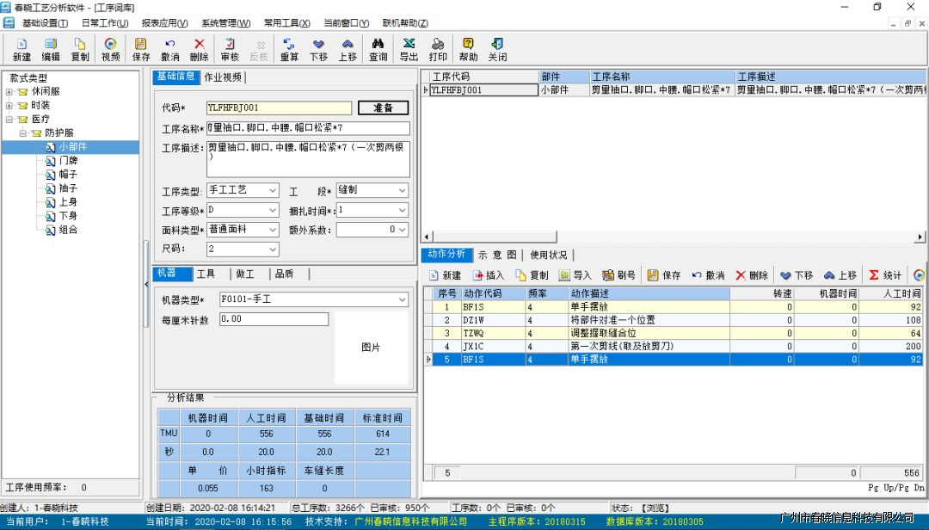Screen dimensions: 929x530
Task: Click the 重算 (Recalculate) toolbar icon
Action: click(x=289, y=49)
